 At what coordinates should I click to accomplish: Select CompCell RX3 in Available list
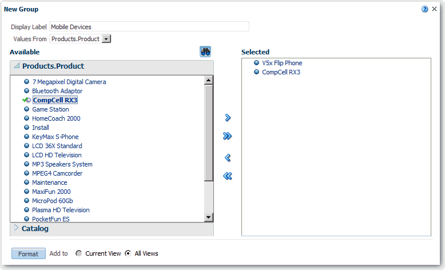55,100
